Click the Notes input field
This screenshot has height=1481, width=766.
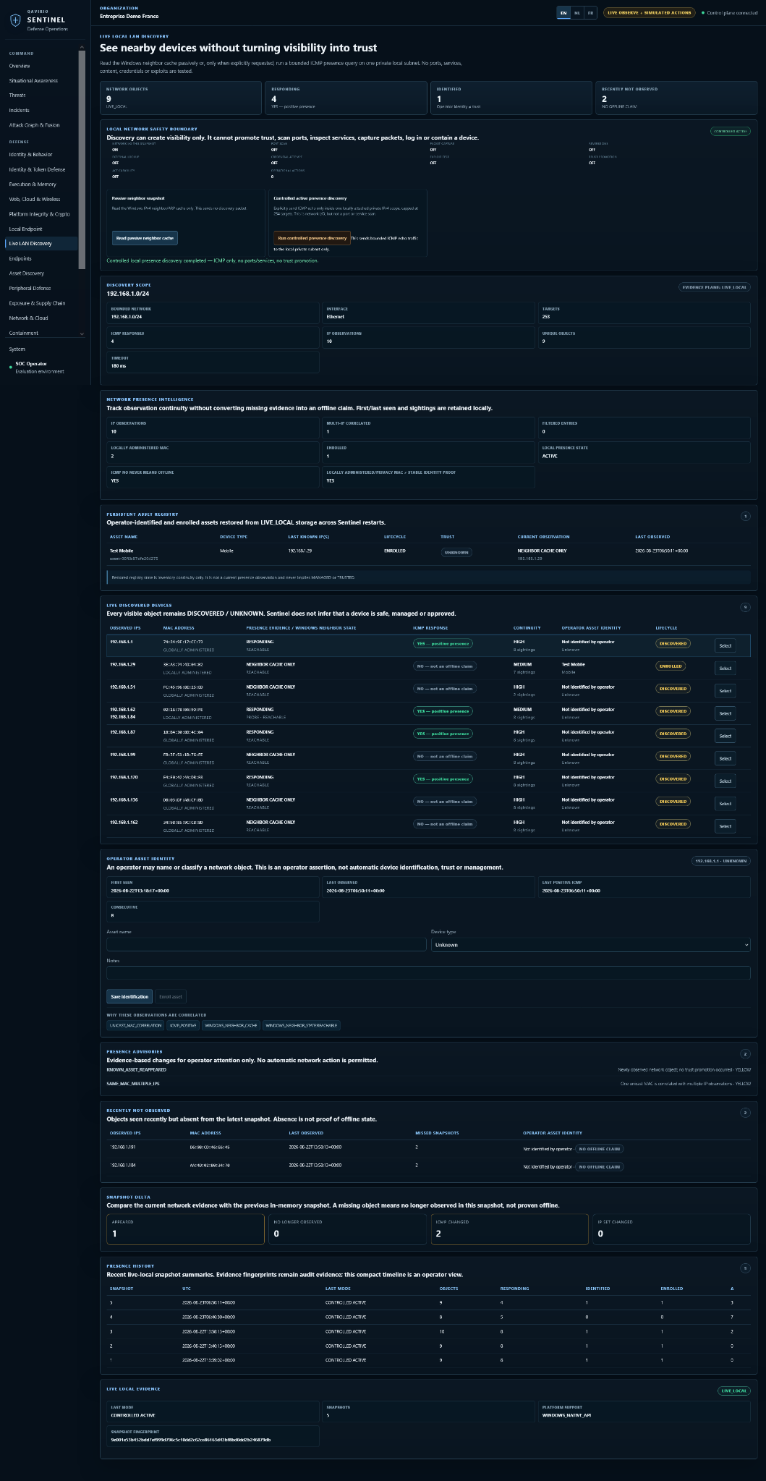pyautogui.click(x=428, y=973)
